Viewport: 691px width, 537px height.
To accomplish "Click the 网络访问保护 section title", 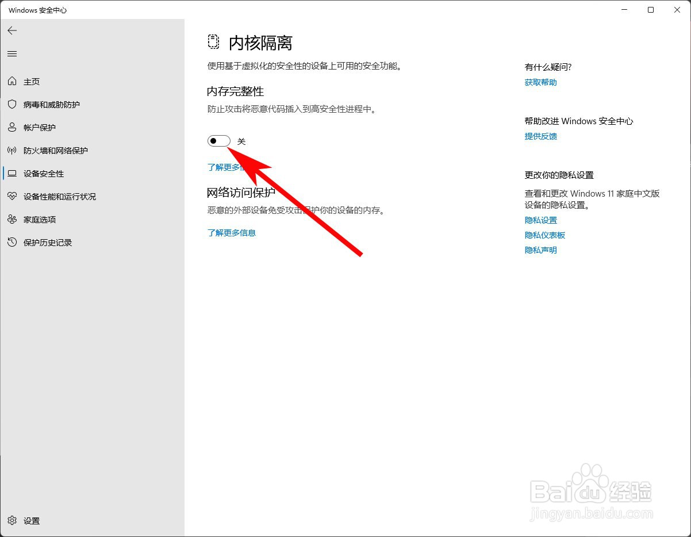I will pyautogui.click(x=241, y=193).
